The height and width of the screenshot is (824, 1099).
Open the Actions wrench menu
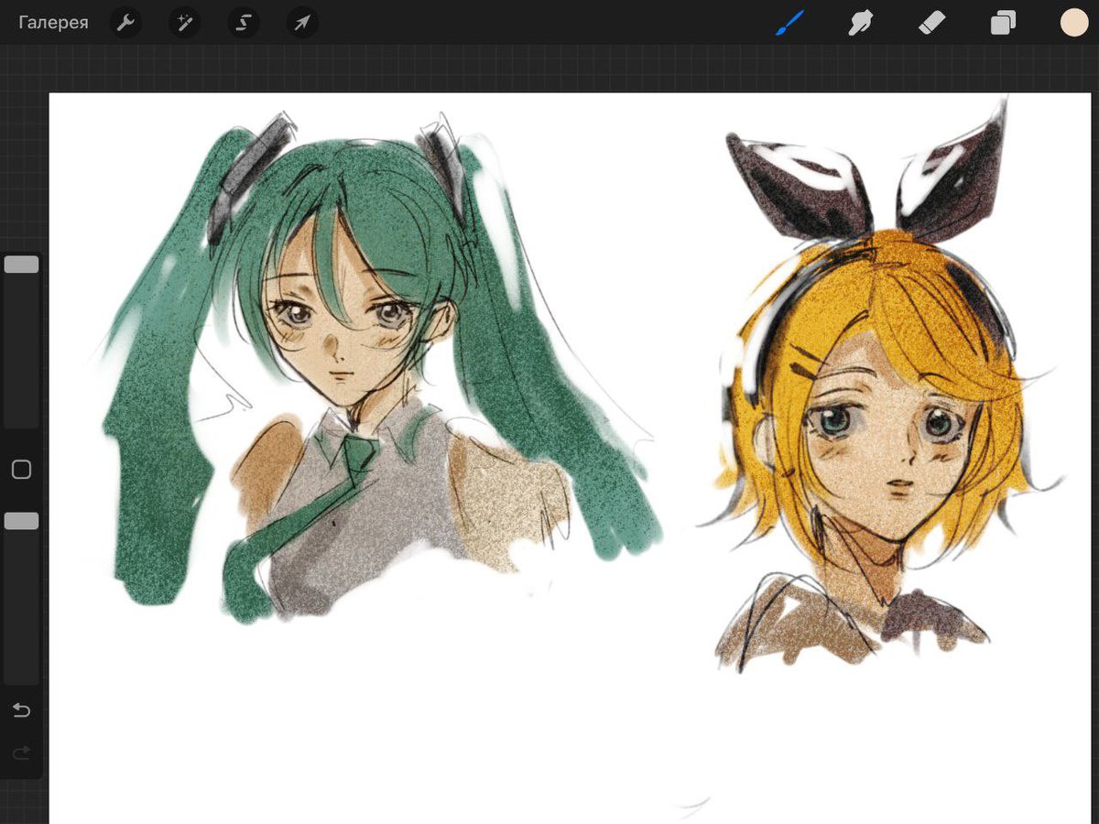click(x=125, y=23)
